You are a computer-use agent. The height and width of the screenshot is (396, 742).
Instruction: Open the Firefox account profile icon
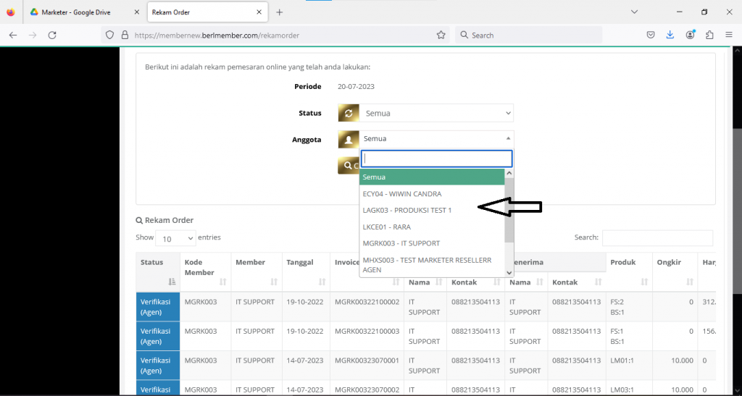pyautogui.click(x=690, y=35)
